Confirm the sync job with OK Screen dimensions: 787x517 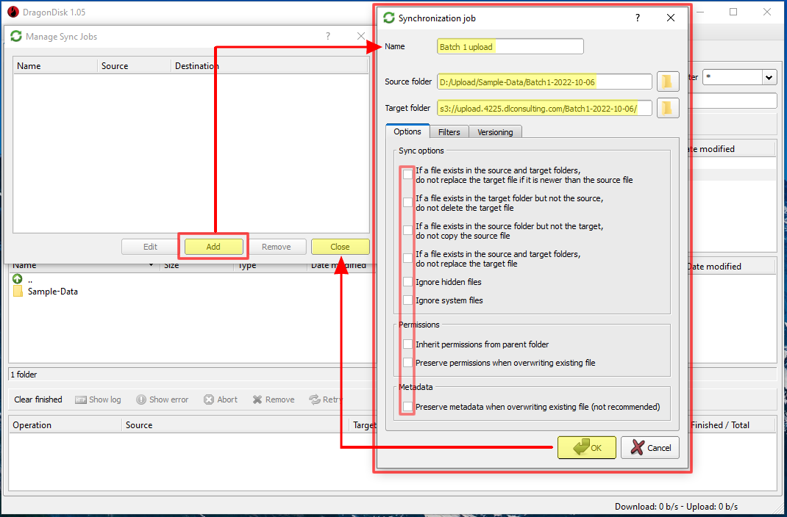[586, 447]
